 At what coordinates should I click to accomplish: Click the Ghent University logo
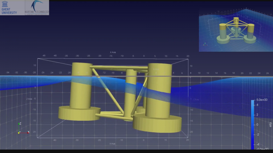click(12, 7)
